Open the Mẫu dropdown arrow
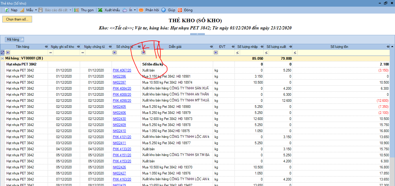 pos(36,10)
